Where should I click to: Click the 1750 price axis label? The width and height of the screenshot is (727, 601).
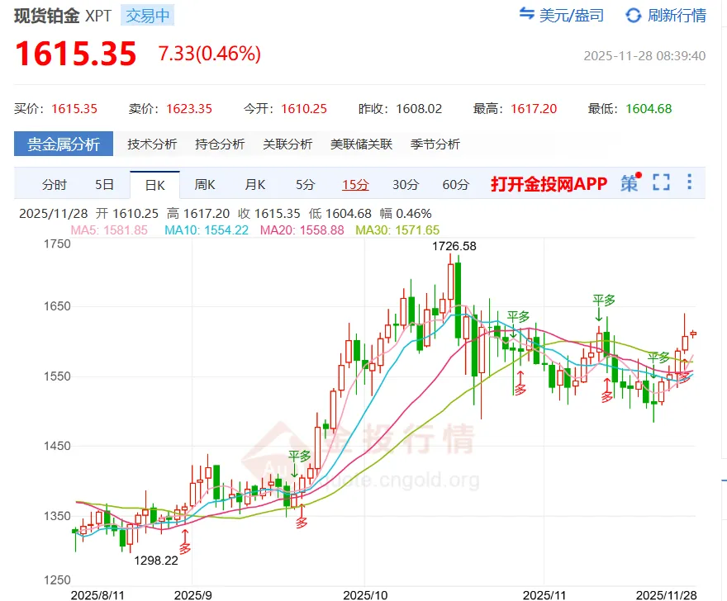(57, 244)
